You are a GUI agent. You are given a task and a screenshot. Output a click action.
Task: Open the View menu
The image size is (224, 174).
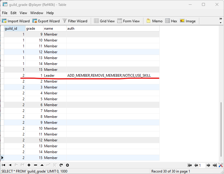[23, 13]
